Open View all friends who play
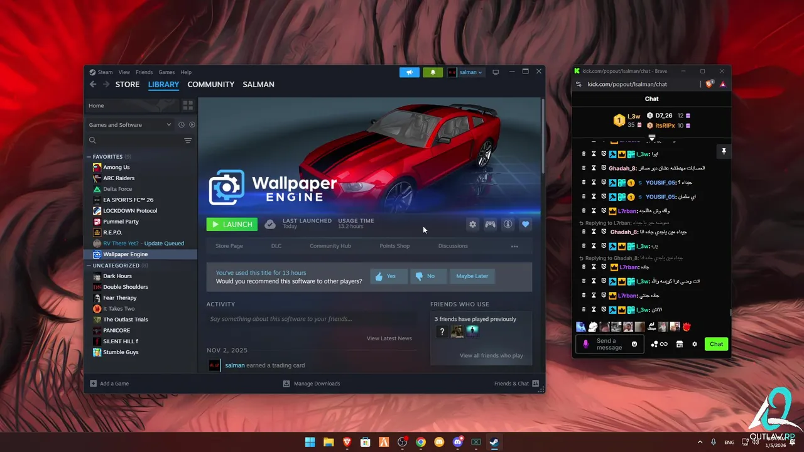 coord(491,355)
